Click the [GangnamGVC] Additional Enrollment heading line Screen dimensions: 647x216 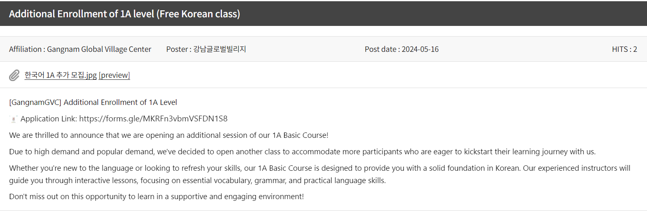(x=93, y=102)
